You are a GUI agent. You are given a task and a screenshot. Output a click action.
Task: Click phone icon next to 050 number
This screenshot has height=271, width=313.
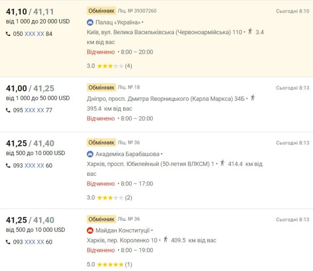(x=8, y=34)
